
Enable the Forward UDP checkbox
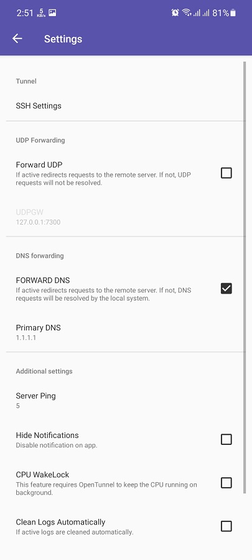pyautogui.click(x=226, y=173)
